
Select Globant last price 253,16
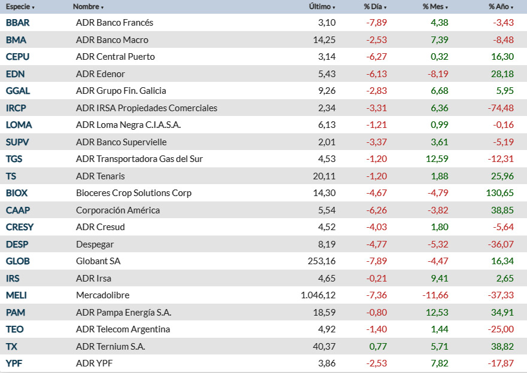[x=322, y=261]
